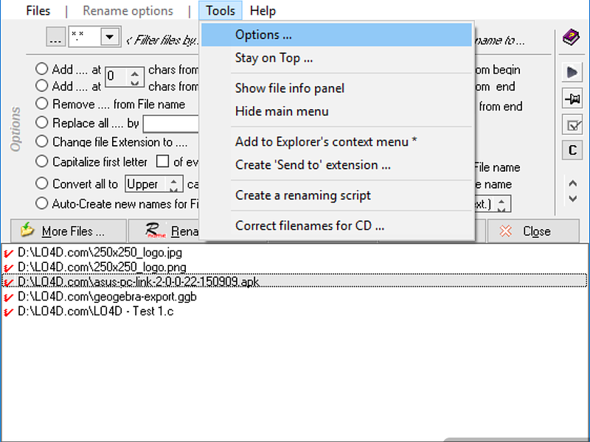Open the Help menu

coord(263,10)
